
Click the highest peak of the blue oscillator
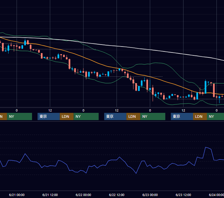pos(206,147)
